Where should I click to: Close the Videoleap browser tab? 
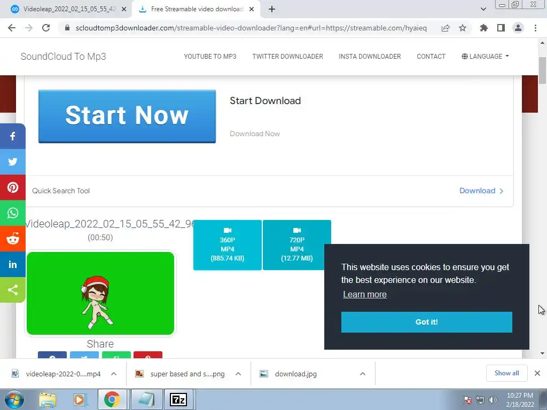coord(124,9)
